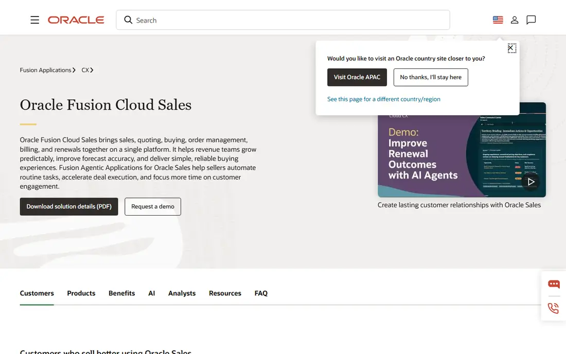This screenshot has width=566, height=354.
Task: Select the Analysts tab
Action: click(x=182, y=293)
